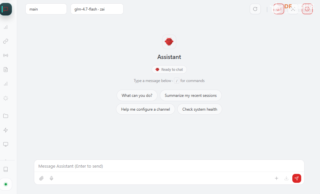Open the folder icon in the sidebar

[x=6, y=116]
